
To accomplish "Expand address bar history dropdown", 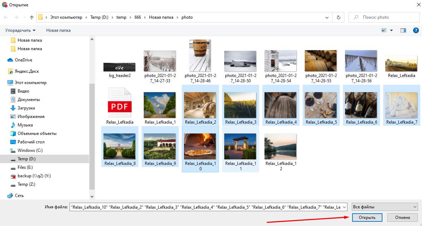I will coord(327,18).
